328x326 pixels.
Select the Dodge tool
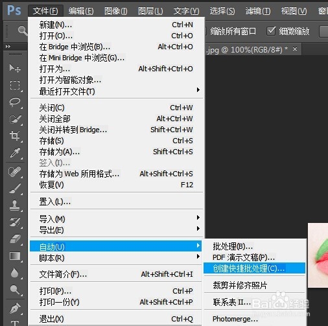(x=15, y=290)
